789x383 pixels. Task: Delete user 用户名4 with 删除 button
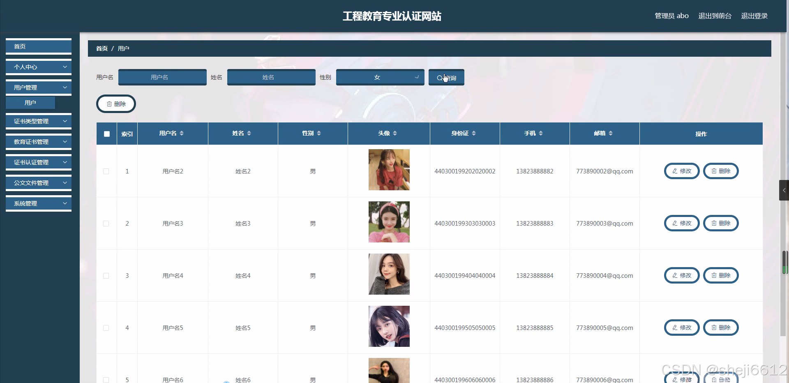[721, 275]
